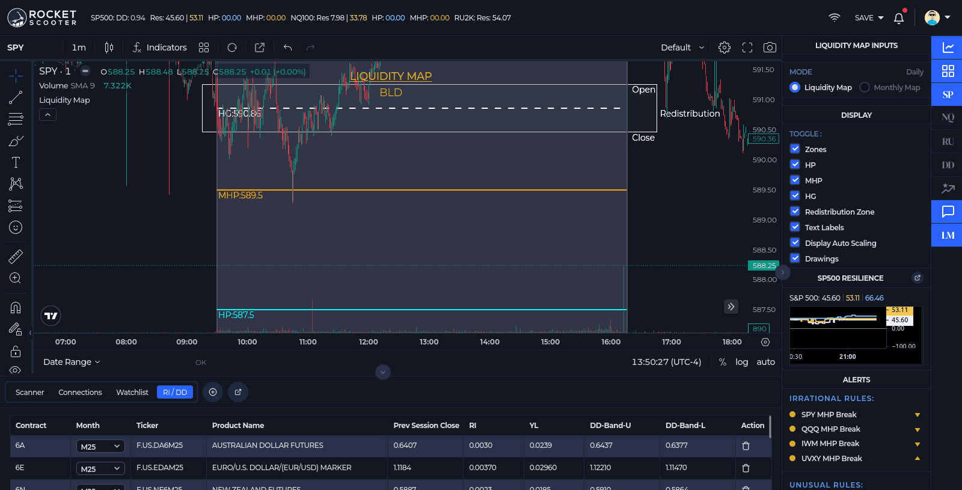962x490 pixels.
Task: Lock all drawing tools
Action: coord(16,351)
